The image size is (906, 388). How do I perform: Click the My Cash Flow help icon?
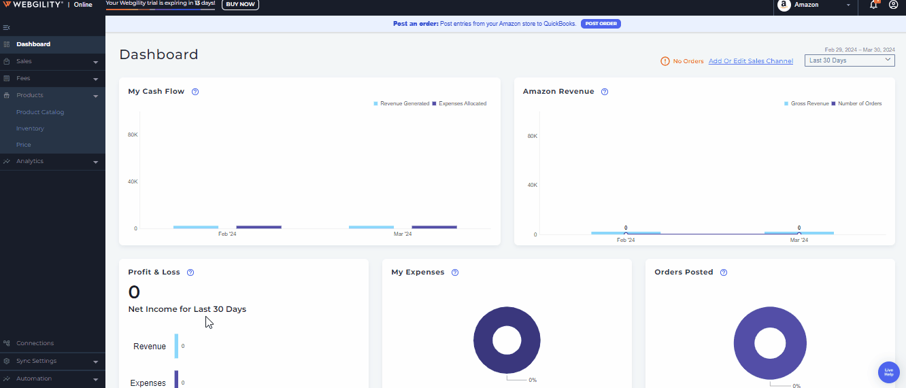[x=195, y=92]
